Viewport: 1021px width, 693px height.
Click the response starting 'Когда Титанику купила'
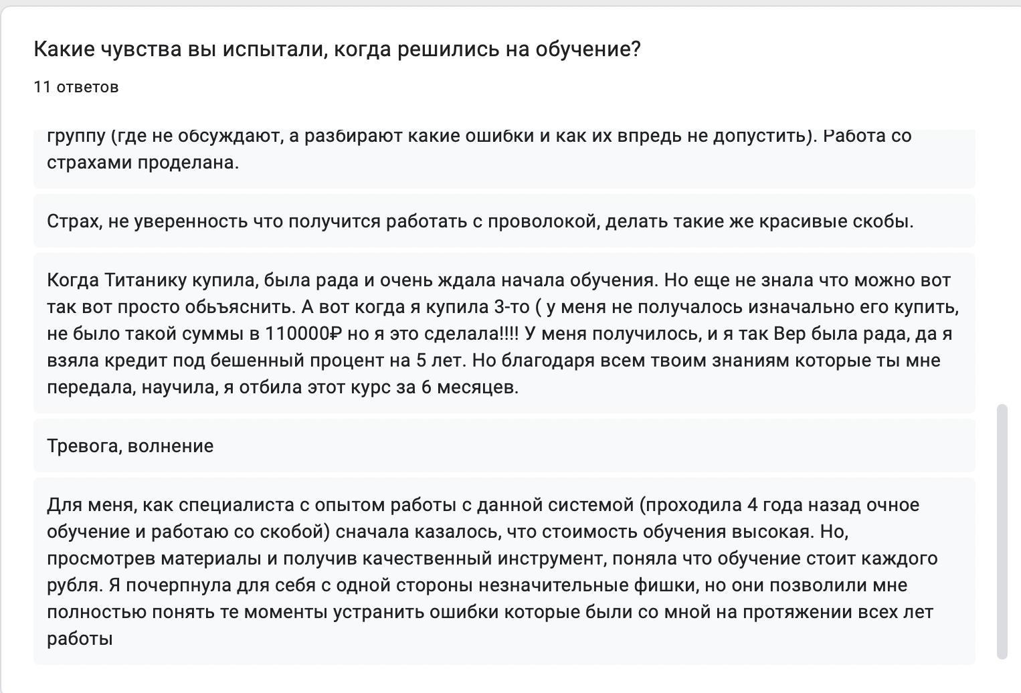[504, 334]
